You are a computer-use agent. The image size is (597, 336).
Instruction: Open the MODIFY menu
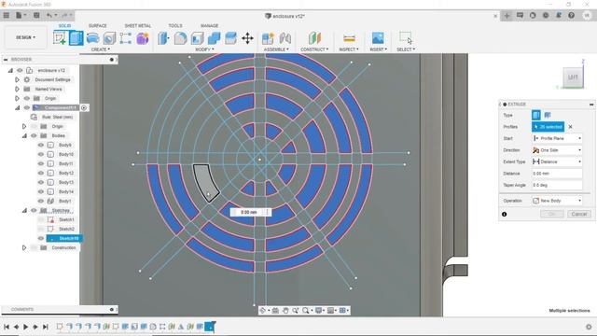(x=204, y=49)
